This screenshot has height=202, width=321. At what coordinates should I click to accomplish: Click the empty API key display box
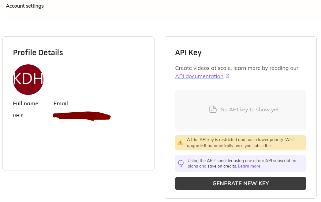(x=241, y=110)
